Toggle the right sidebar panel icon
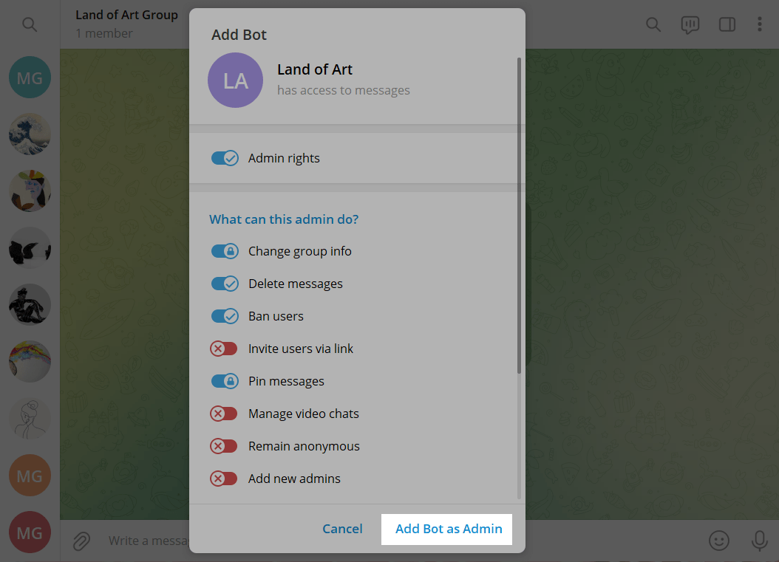Screen dimensions: 779x562 (727, 24)
